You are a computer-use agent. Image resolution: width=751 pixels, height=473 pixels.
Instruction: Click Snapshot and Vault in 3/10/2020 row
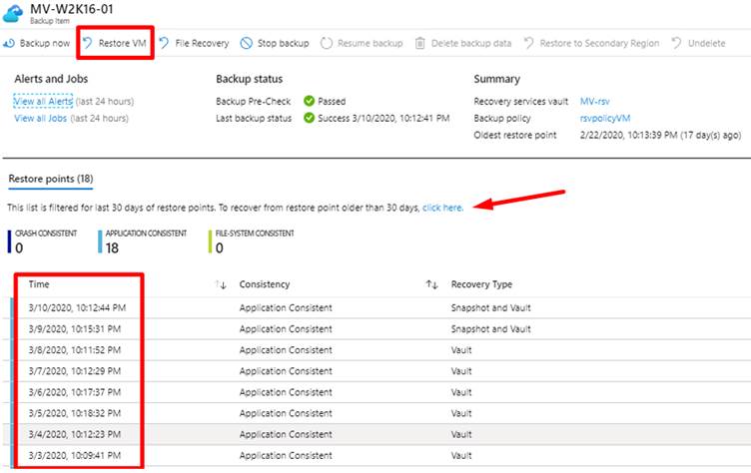490,307
